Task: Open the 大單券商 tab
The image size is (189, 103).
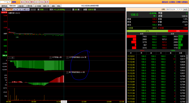Action: (x=29, y=6)
